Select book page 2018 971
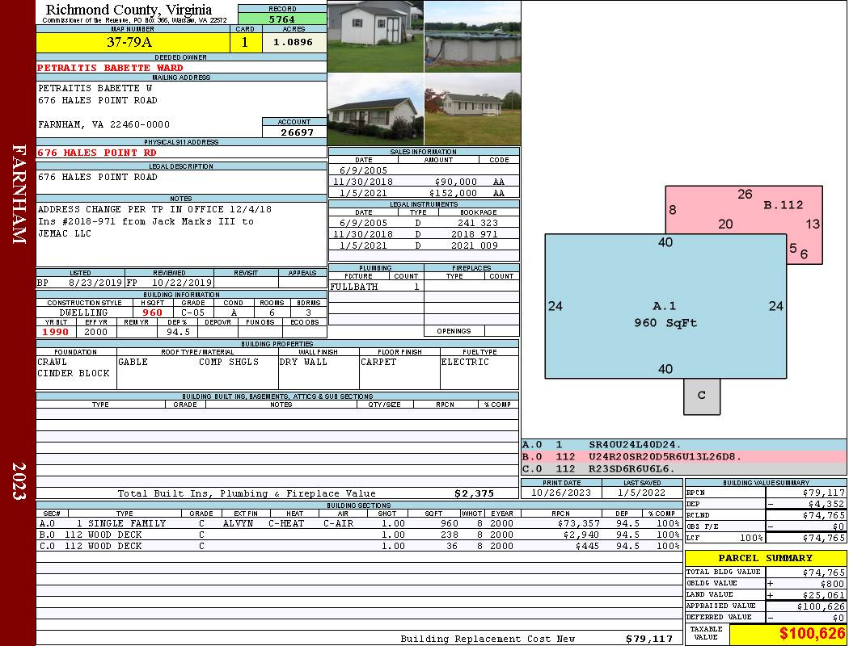Image resolution: width=849 pixels, height=646 pixels. 475,234
